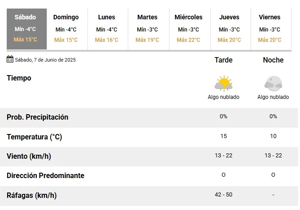300x210 pixels.
Task: Click the cloudy moon icon under Noche
Action: [273, 84]
